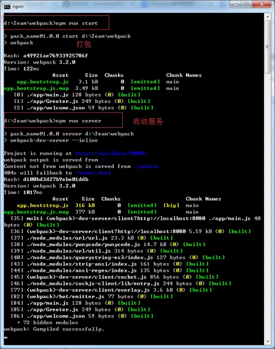
Task: Click the ./public path text
Action: (x=147, y=166)
